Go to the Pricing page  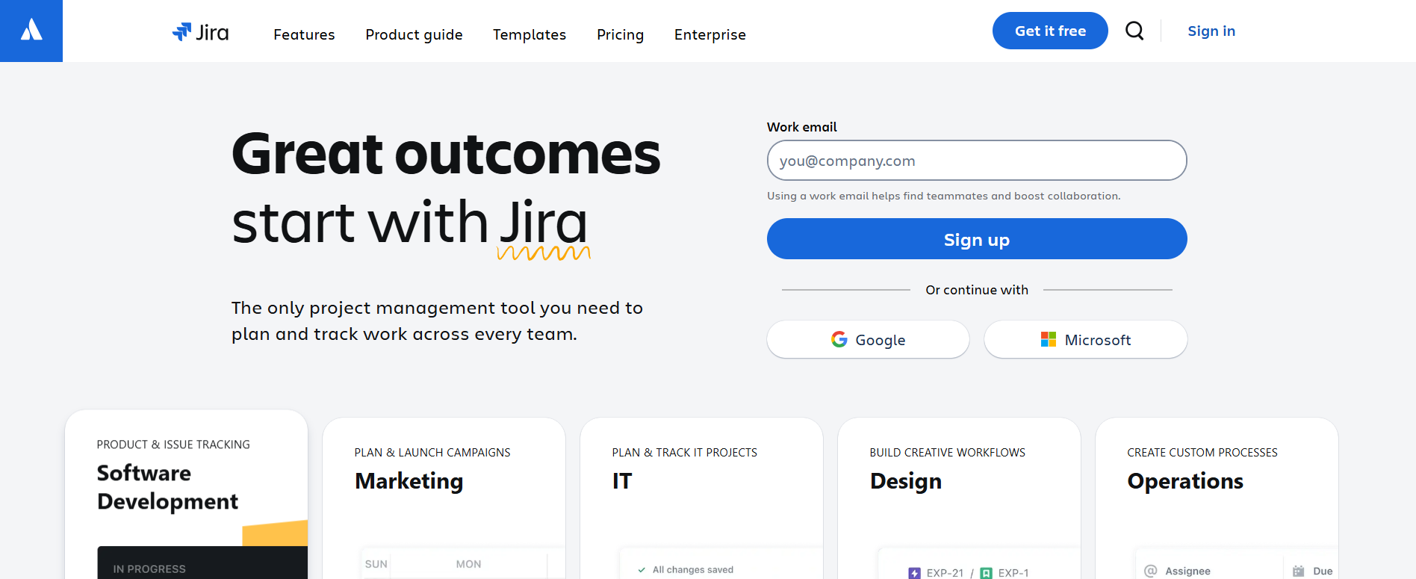620,34
